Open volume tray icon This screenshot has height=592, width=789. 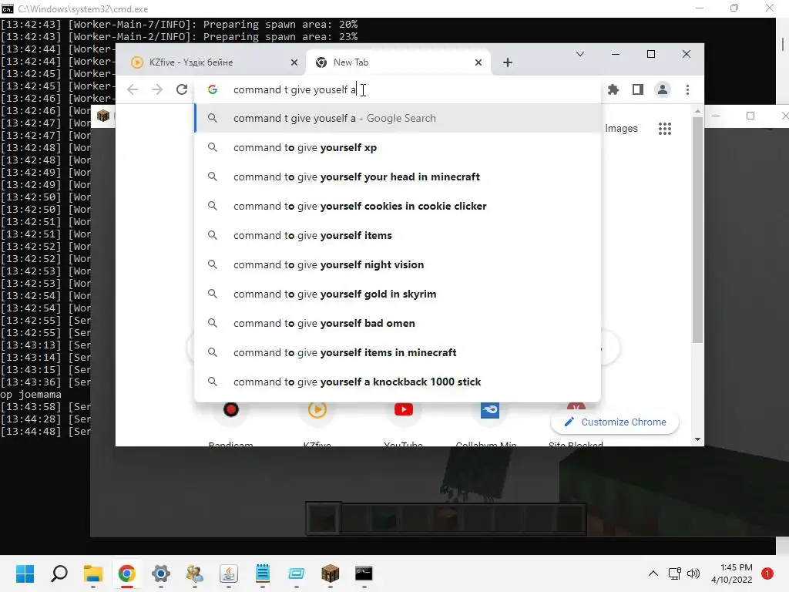693,573
